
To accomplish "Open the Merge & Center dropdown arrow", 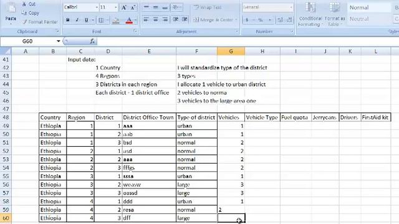I will [x=236, y=19].
